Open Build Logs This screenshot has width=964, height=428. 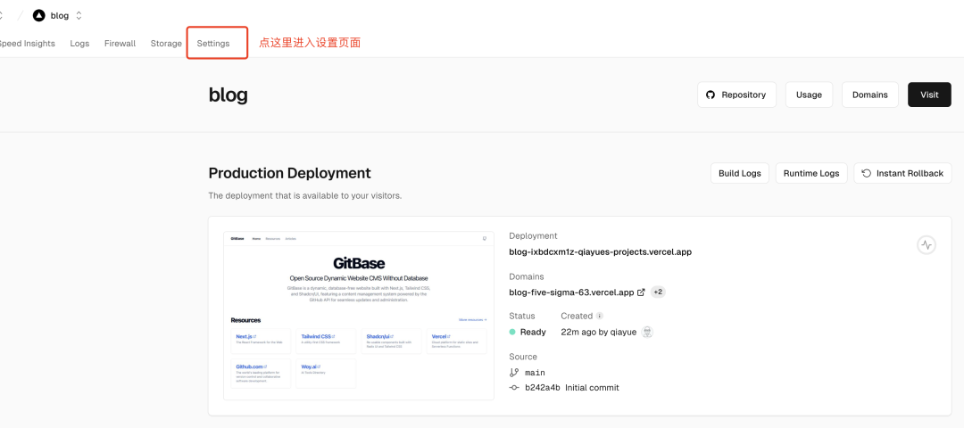tap(740, 173)
